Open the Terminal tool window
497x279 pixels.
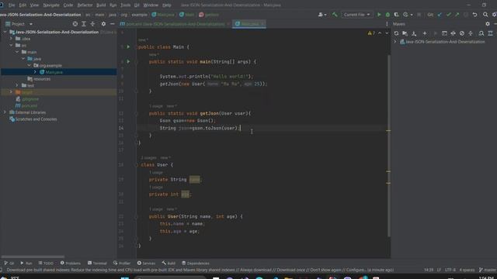pos(97,263)
